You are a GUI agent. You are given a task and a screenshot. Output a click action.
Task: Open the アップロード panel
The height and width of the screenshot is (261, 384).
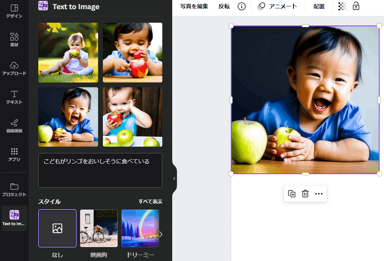14,69
